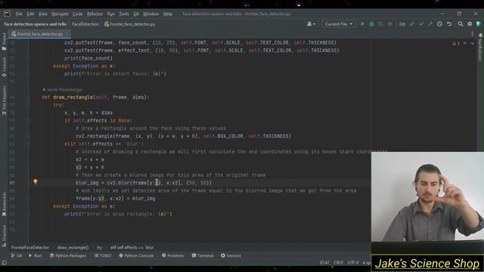Update project with the blue Git arrow
Viewport: 484px width, 272px height.
click(412, 24)
